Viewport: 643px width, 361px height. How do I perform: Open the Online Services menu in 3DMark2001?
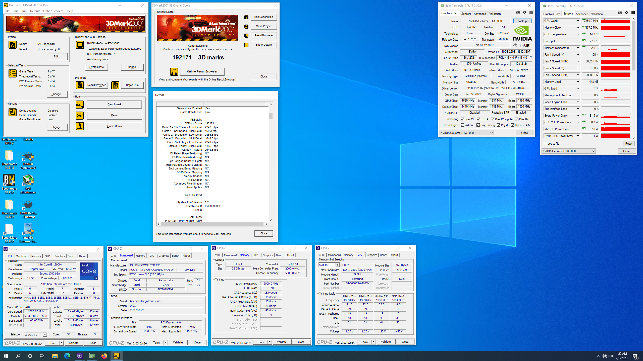53,11
